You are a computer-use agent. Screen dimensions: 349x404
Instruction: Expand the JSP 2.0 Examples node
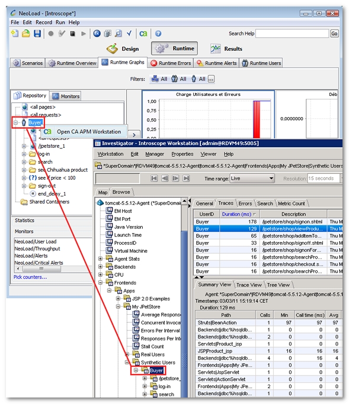pyautogui.click(x=118, y=299)
